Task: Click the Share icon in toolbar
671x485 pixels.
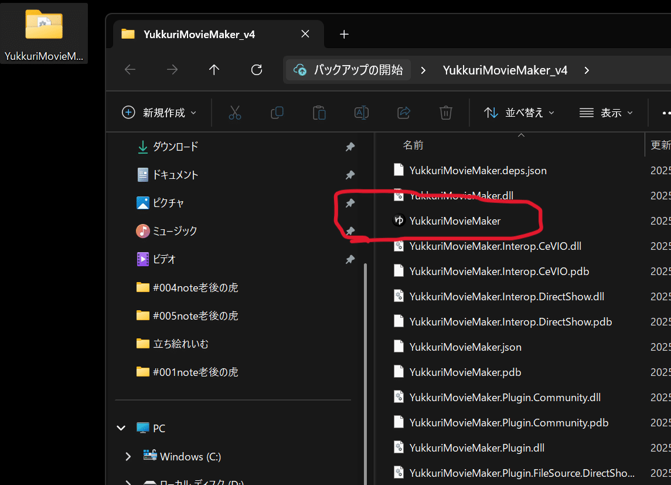Action: pyautogui.click(x=404, y=113)
